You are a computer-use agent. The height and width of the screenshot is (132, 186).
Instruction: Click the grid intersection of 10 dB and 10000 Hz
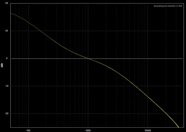[148, 31]
